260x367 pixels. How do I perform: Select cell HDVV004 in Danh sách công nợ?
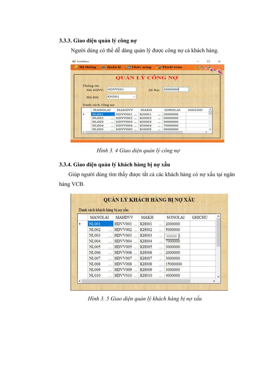[126, 125]
